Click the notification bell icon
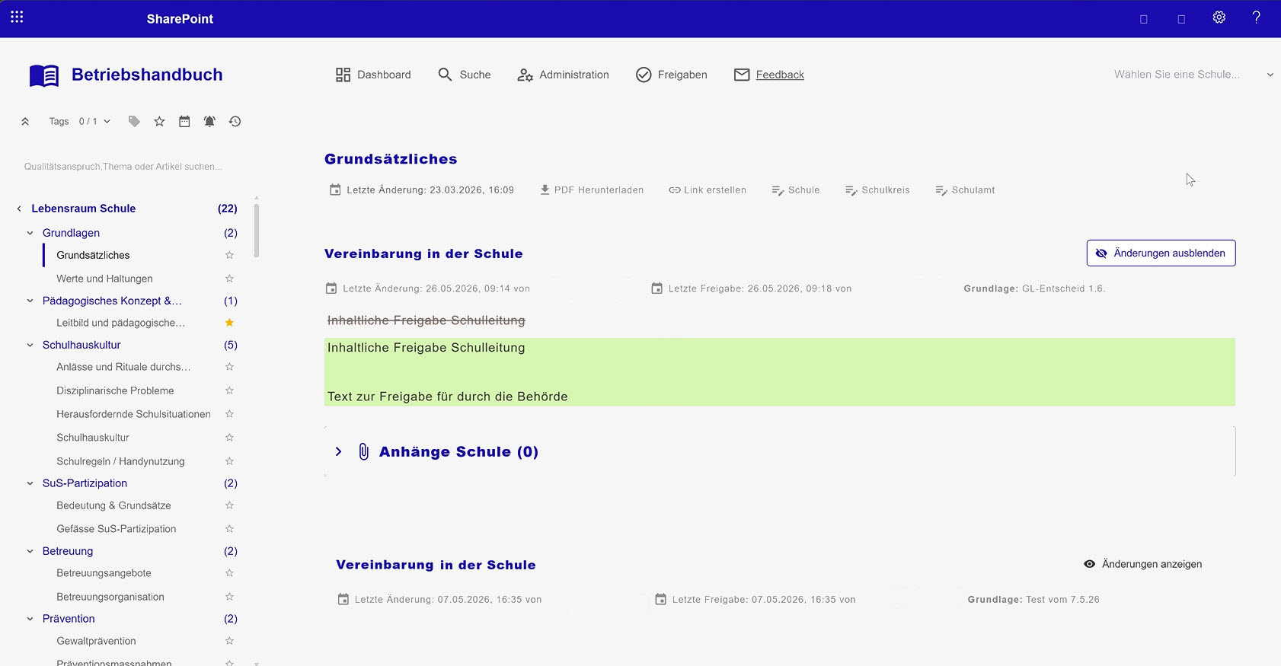Screen dimensions: 1281x666 [209, 121]
